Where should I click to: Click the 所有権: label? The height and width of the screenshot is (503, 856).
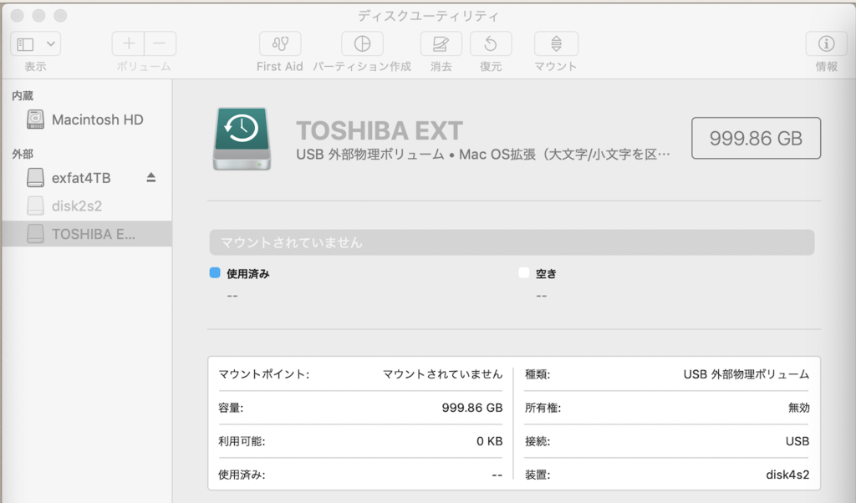[x=543, y=408]
